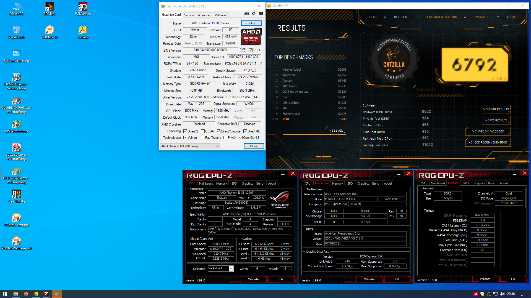The height and width of the screenshot is (298, 531).
Task: Click the Close button in GPU-Z
Action: click(254, 146)
